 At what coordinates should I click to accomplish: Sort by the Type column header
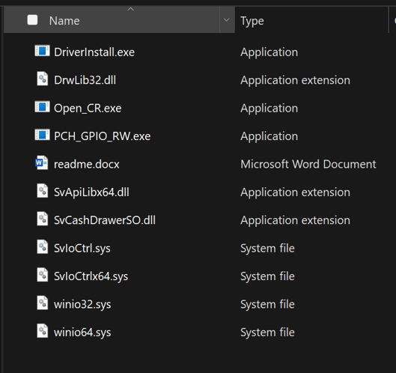(311, 20)
